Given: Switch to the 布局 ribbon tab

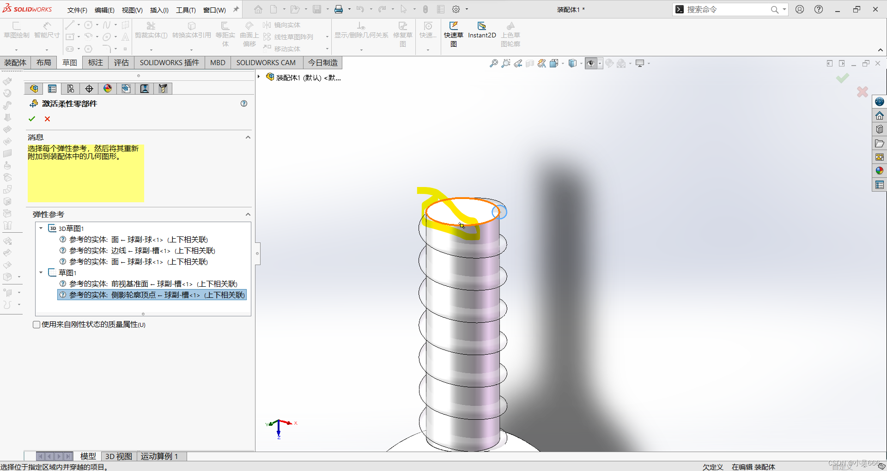Looking at the screenshot, I should point(44,62).
